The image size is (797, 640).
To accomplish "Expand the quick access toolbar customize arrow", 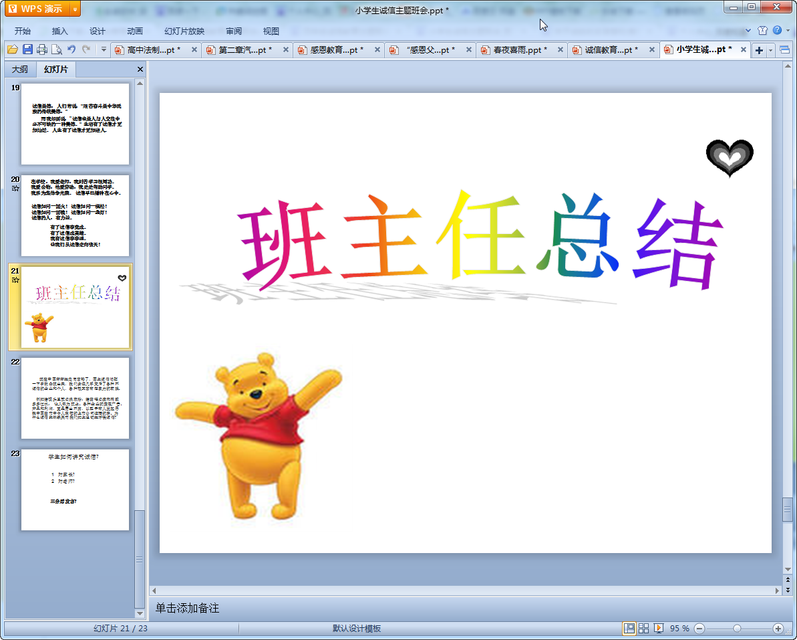I will point(104,49).
